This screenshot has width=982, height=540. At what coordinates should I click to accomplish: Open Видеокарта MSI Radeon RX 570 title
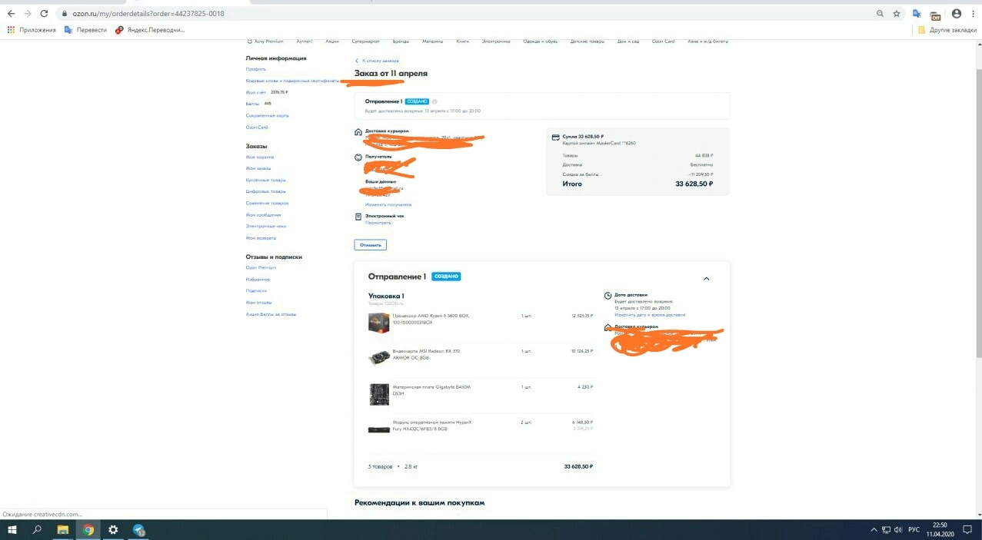(x=427, y=354)
